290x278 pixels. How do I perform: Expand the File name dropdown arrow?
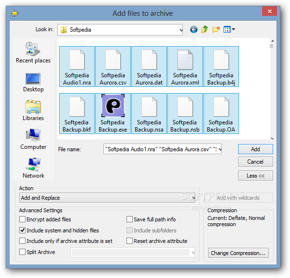pyautogui.click(x=220, y=149)
